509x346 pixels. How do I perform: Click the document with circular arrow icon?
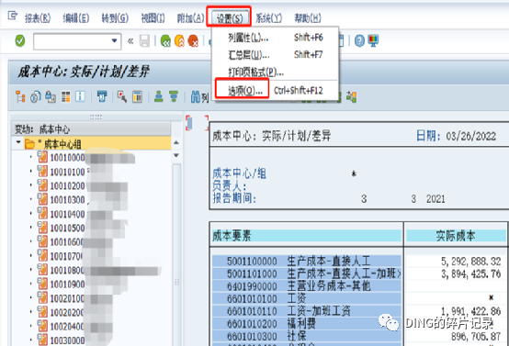pyautogui.click(x=36, y=96)
